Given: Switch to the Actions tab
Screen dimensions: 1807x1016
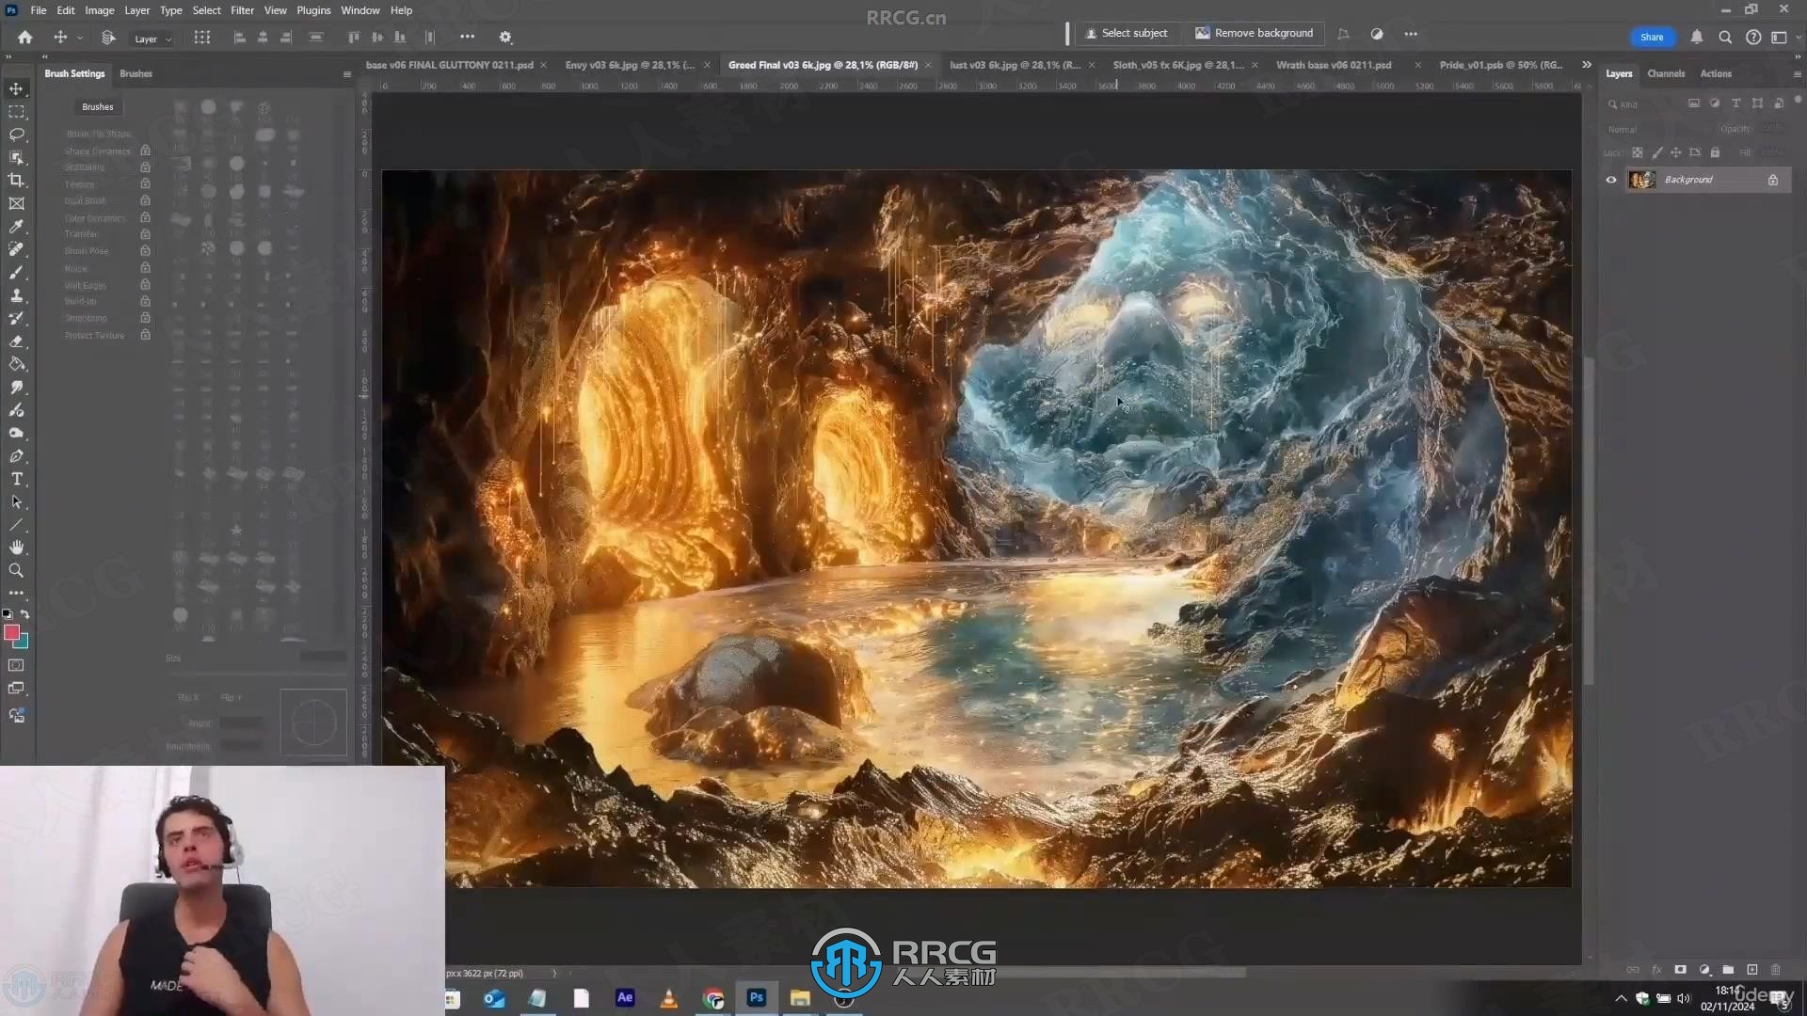Looking at the screenshot, I should click(x=1716, y=73).
